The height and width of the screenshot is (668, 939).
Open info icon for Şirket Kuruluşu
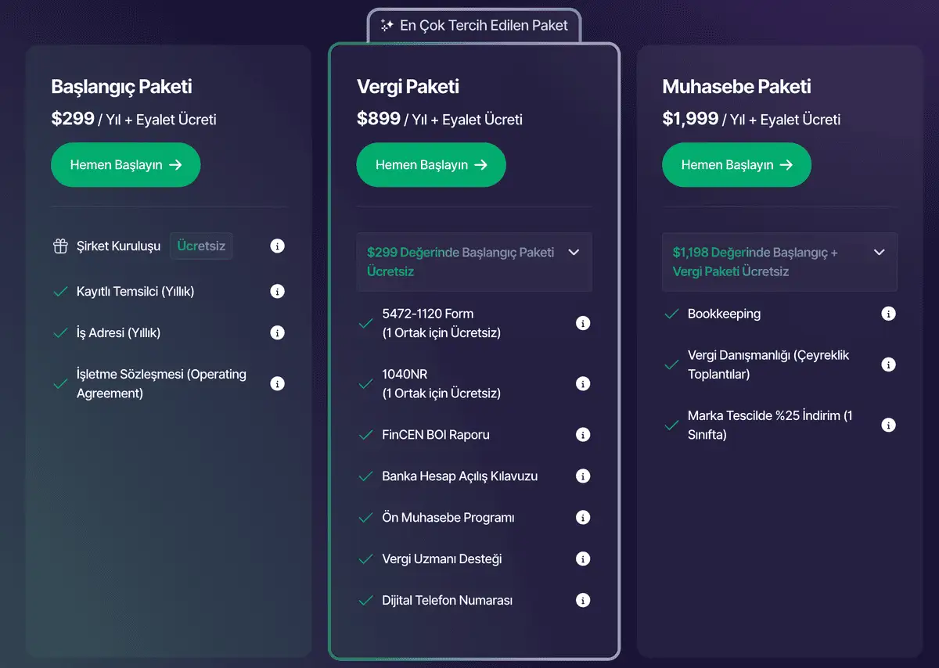click(277, 246)
